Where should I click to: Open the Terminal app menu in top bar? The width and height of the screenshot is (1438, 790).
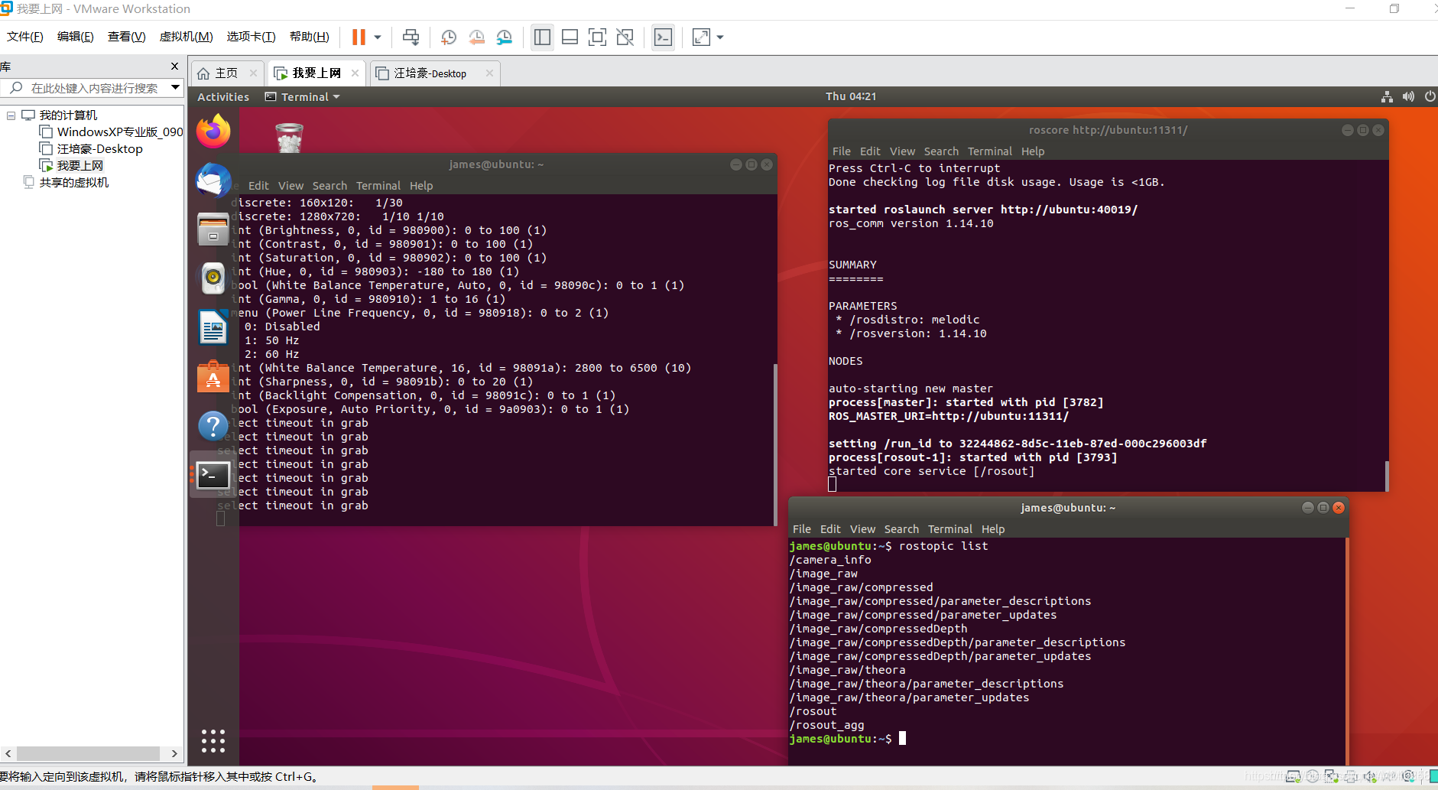tap(303, 97)
